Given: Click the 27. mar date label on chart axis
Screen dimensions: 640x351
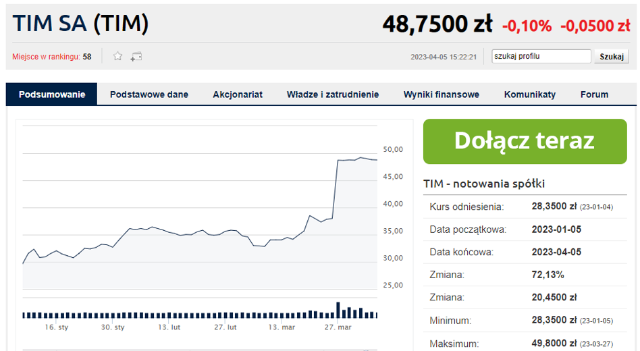Looking at the screenshot, I should pos(338,327).
